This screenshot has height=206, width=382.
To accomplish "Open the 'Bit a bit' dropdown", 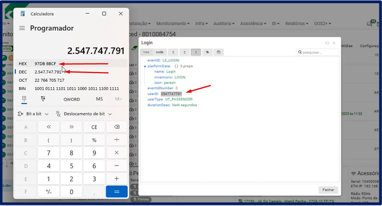I will pos(33,114).
